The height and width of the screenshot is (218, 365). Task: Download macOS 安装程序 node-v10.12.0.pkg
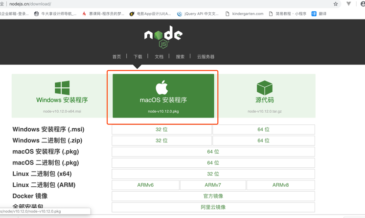pyautogui.click(x=163, y=96)
